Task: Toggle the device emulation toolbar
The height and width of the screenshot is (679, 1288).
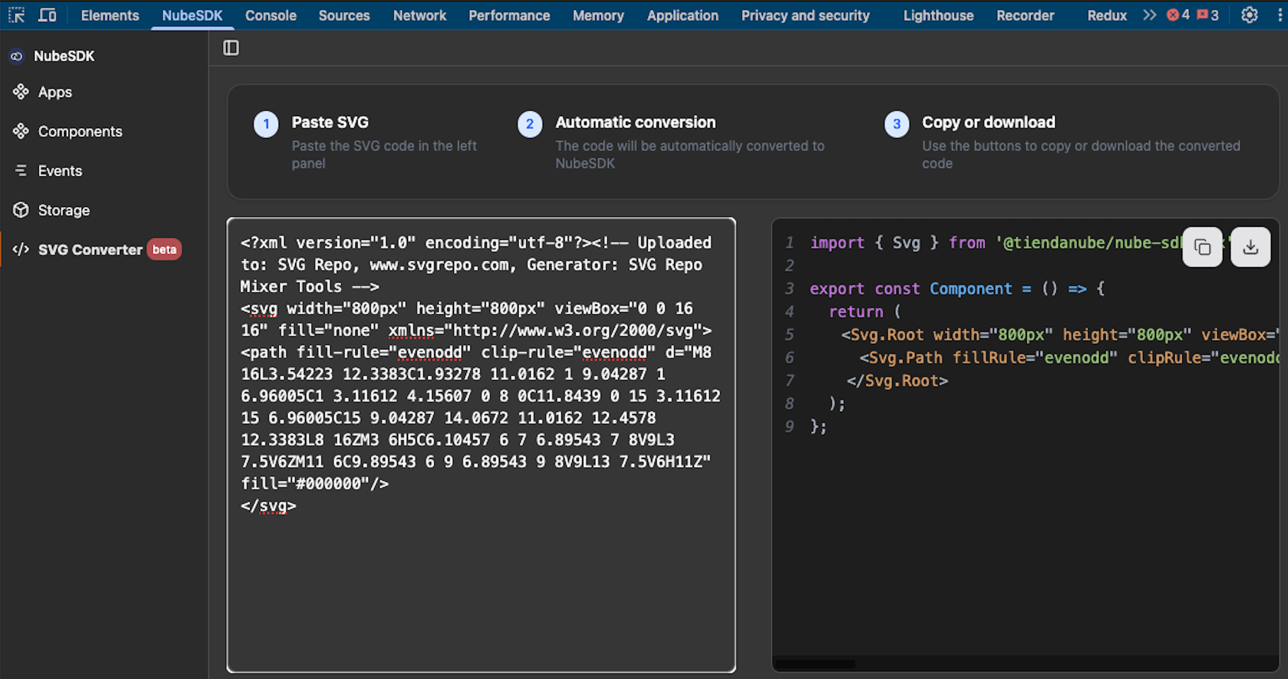Action: (47, 15)
